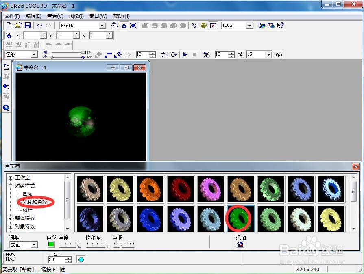Select the Resize object tool
The width and height of the screenshot is (364, 274).
[x=133, y=25]
